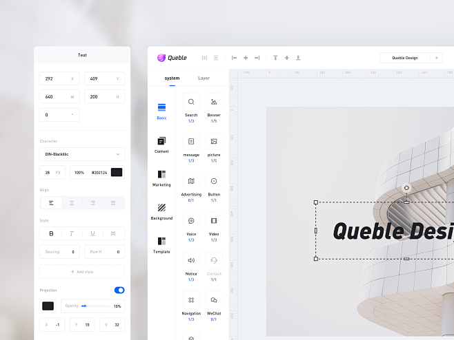Select the Queble Design text on canvas

pyautogui.click(x=393, y=231)
